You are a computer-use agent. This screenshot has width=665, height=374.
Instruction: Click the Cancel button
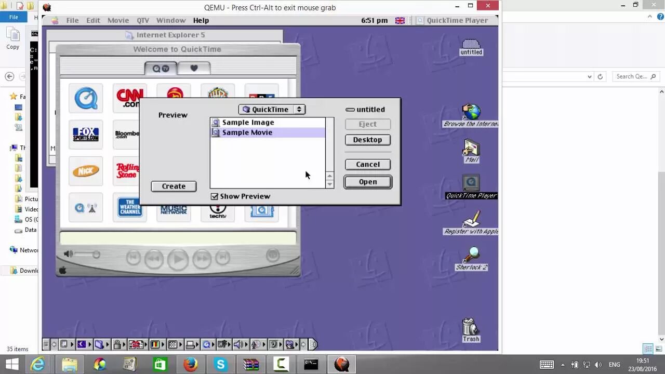coord(367,164)
